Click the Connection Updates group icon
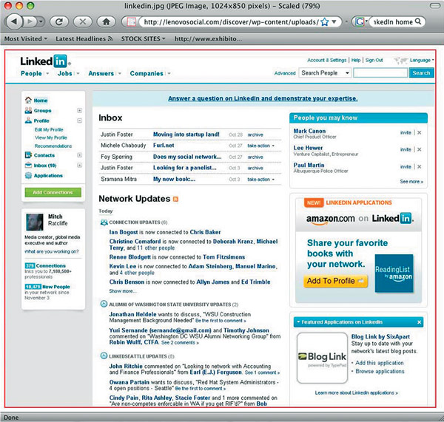The image size is (444, 422). click(x=104, y=222)
